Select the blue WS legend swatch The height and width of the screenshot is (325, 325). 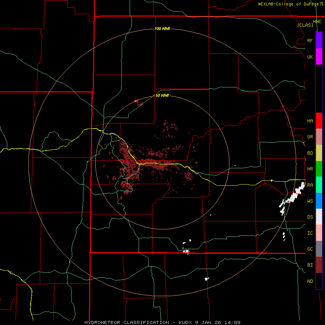(319, 201)
